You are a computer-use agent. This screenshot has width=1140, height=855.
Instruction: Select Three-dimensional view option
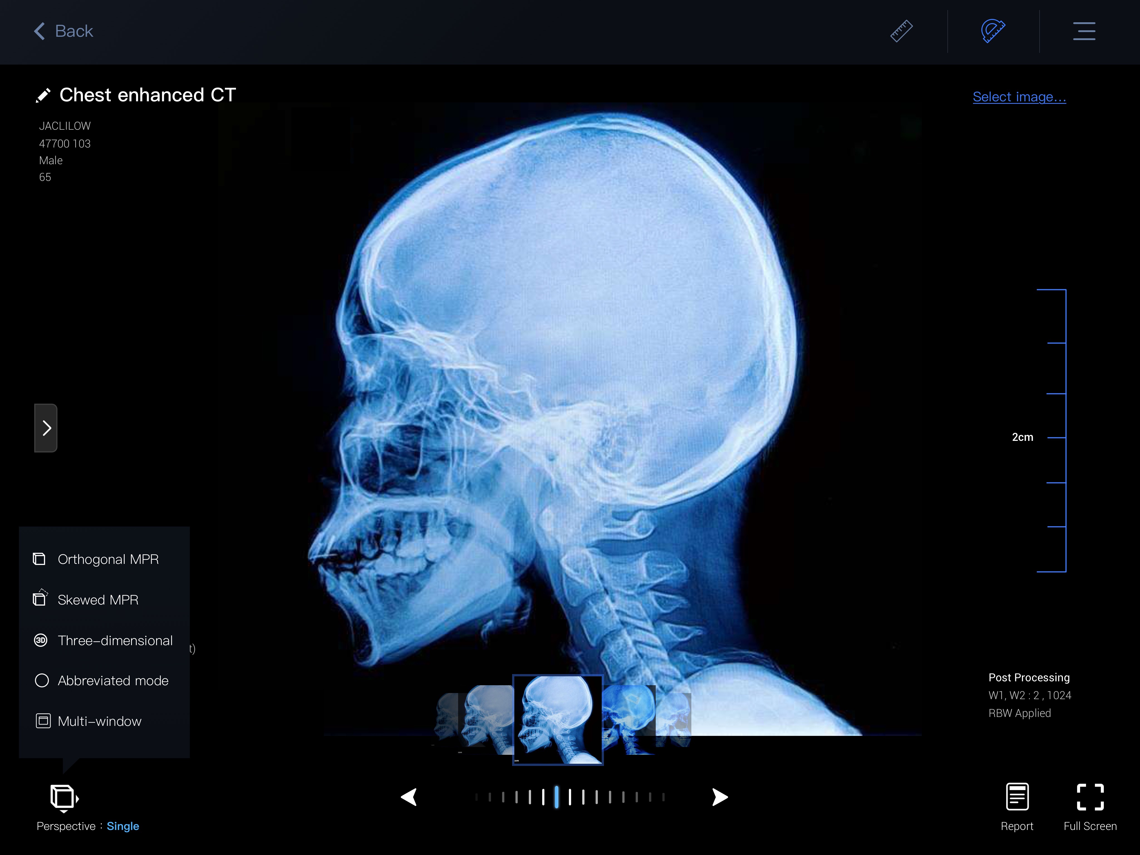click(115, 641)
